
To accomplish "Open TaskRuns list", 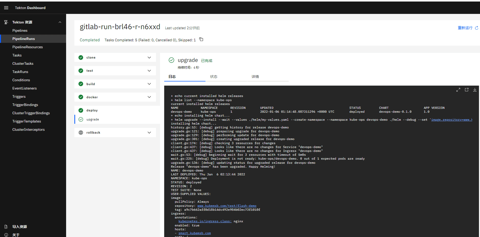I will 20,72.
